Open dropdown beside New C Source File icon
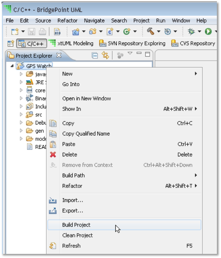Screen dimensions: 221x258 (x=118, y=31)
